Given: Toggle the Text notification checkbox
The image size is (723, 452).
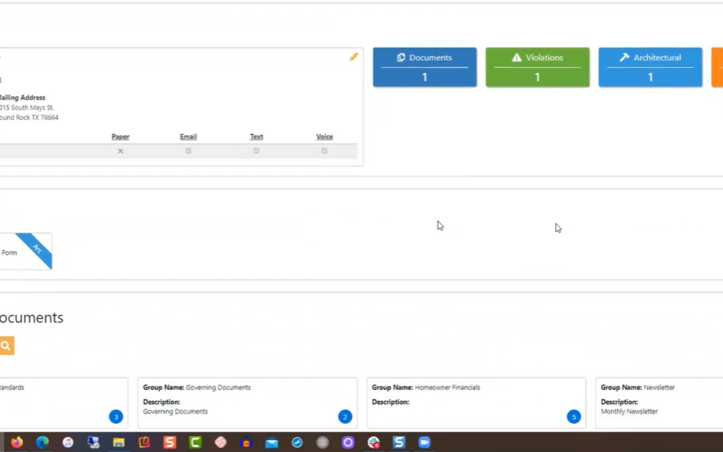Looking at the screenshot, I should 256,151.
